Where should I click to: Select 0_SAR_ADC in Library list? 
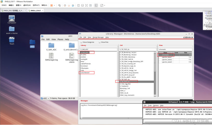pos(85,53)
